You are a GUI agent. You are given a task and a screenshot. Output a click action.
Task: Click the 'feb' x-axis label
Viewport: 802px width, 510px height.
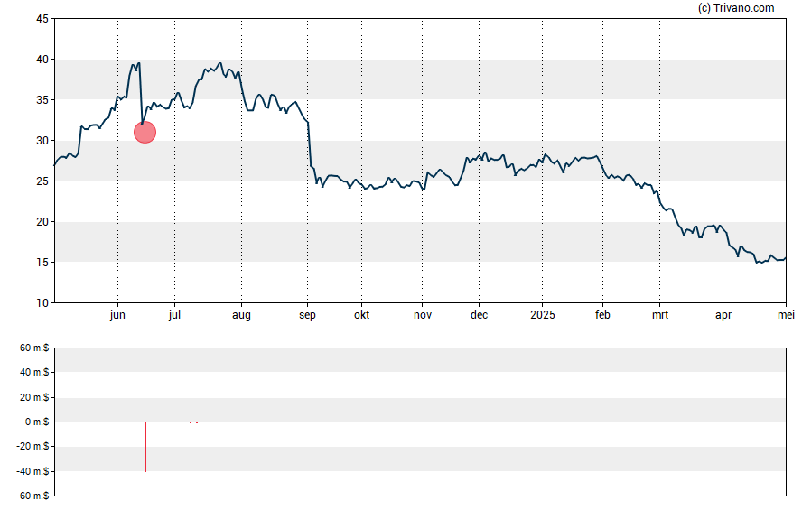point(602,315)
